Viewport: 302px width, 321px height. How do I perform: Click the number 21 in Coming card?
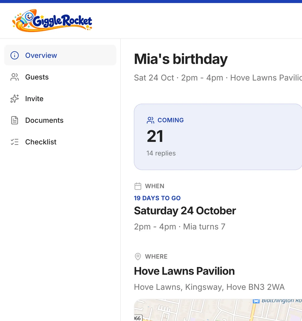pyautogui.click(x=155, y=136)
